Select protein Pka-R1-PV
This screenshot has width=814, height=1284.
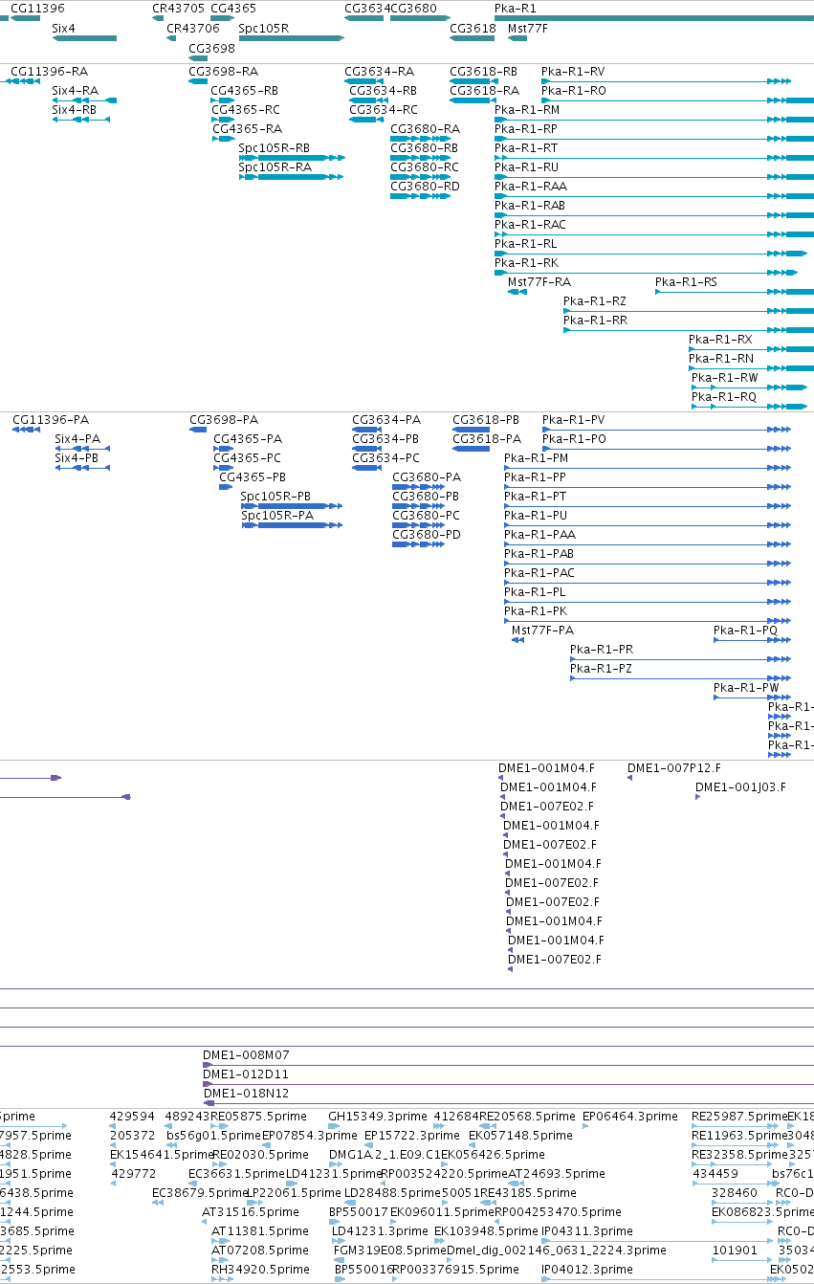click(x=574, y=420)
